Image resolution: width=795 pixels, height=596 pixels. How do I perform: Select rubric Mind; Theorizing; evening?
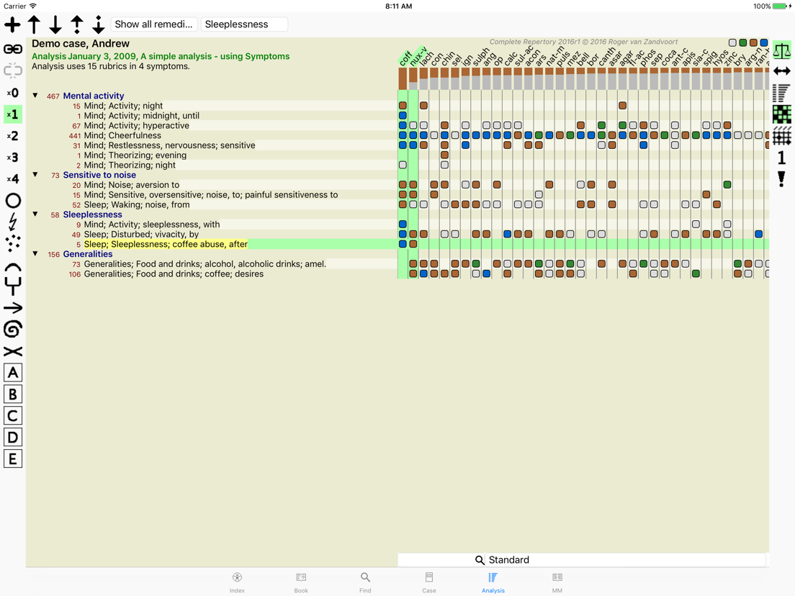point(135,155)
